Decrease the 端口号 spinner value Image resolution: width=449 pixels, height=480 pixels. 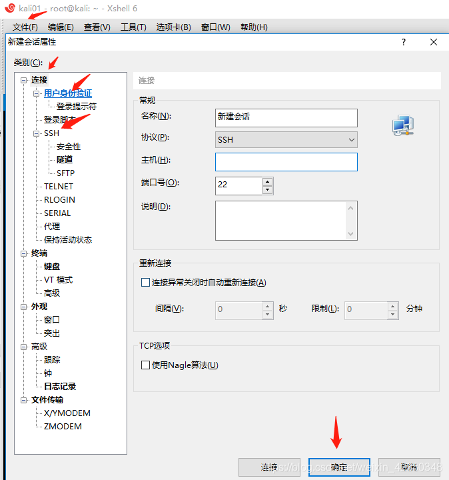coord(268,190)
